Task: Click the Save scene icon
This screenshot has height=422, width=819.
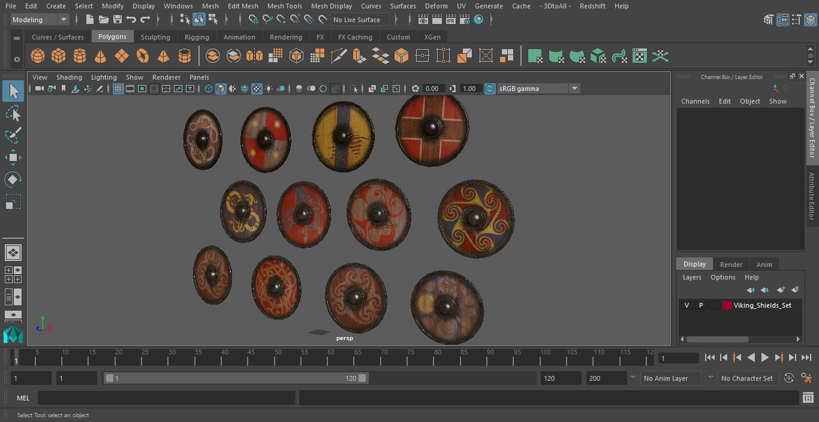Action: click(118, 20)
